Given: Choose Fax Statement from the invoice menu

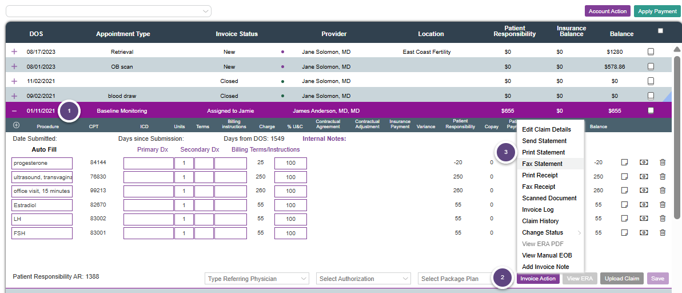Looking at the screenshot, I should (x=542, y=164).
